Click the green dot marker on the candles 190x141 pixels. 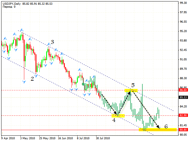(83, 84)
